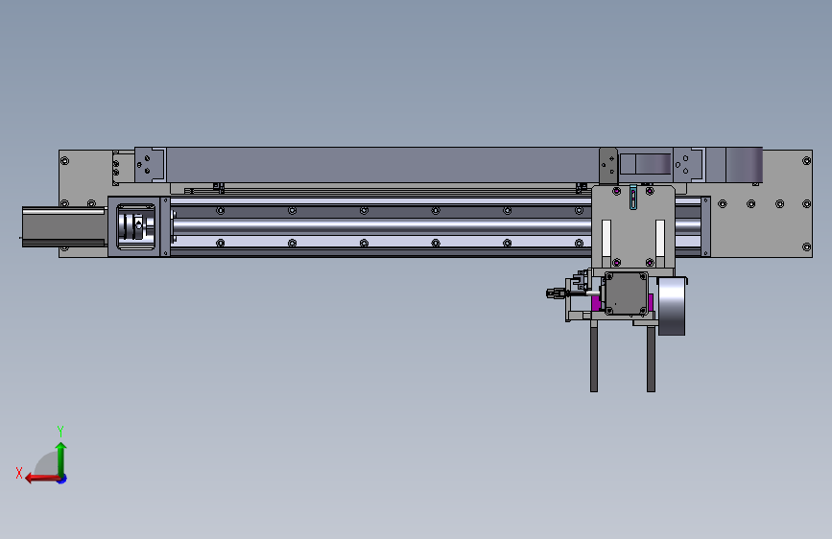The height and width of the screenshot is (539, 832).
Task: Select the left fork prong below the carriage
Action: pos(594,357)
